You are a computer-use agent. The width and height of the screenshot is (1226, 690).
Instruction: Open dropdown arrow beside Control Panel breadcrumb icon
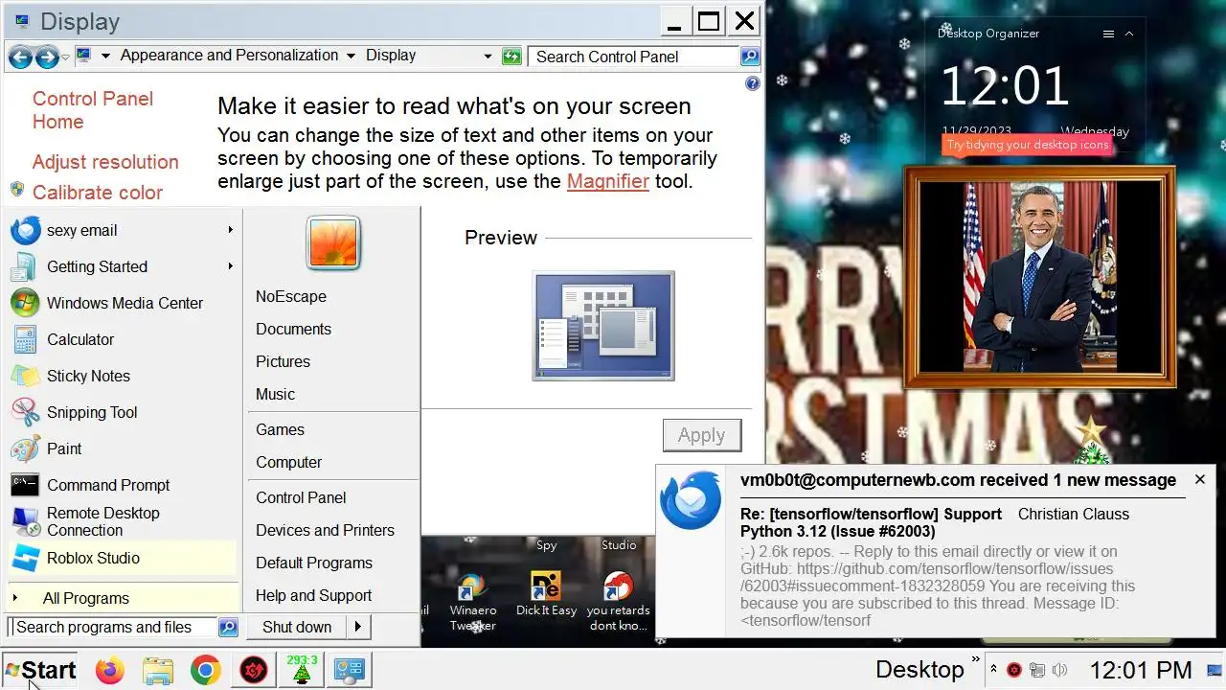pyautogui.click(x=105, y=56)
